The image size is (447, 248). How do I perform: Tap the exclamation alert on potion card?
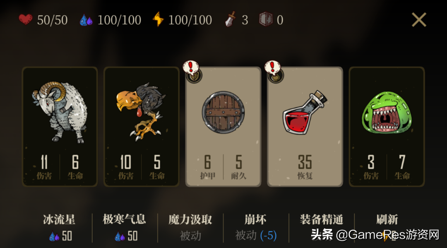273,68
